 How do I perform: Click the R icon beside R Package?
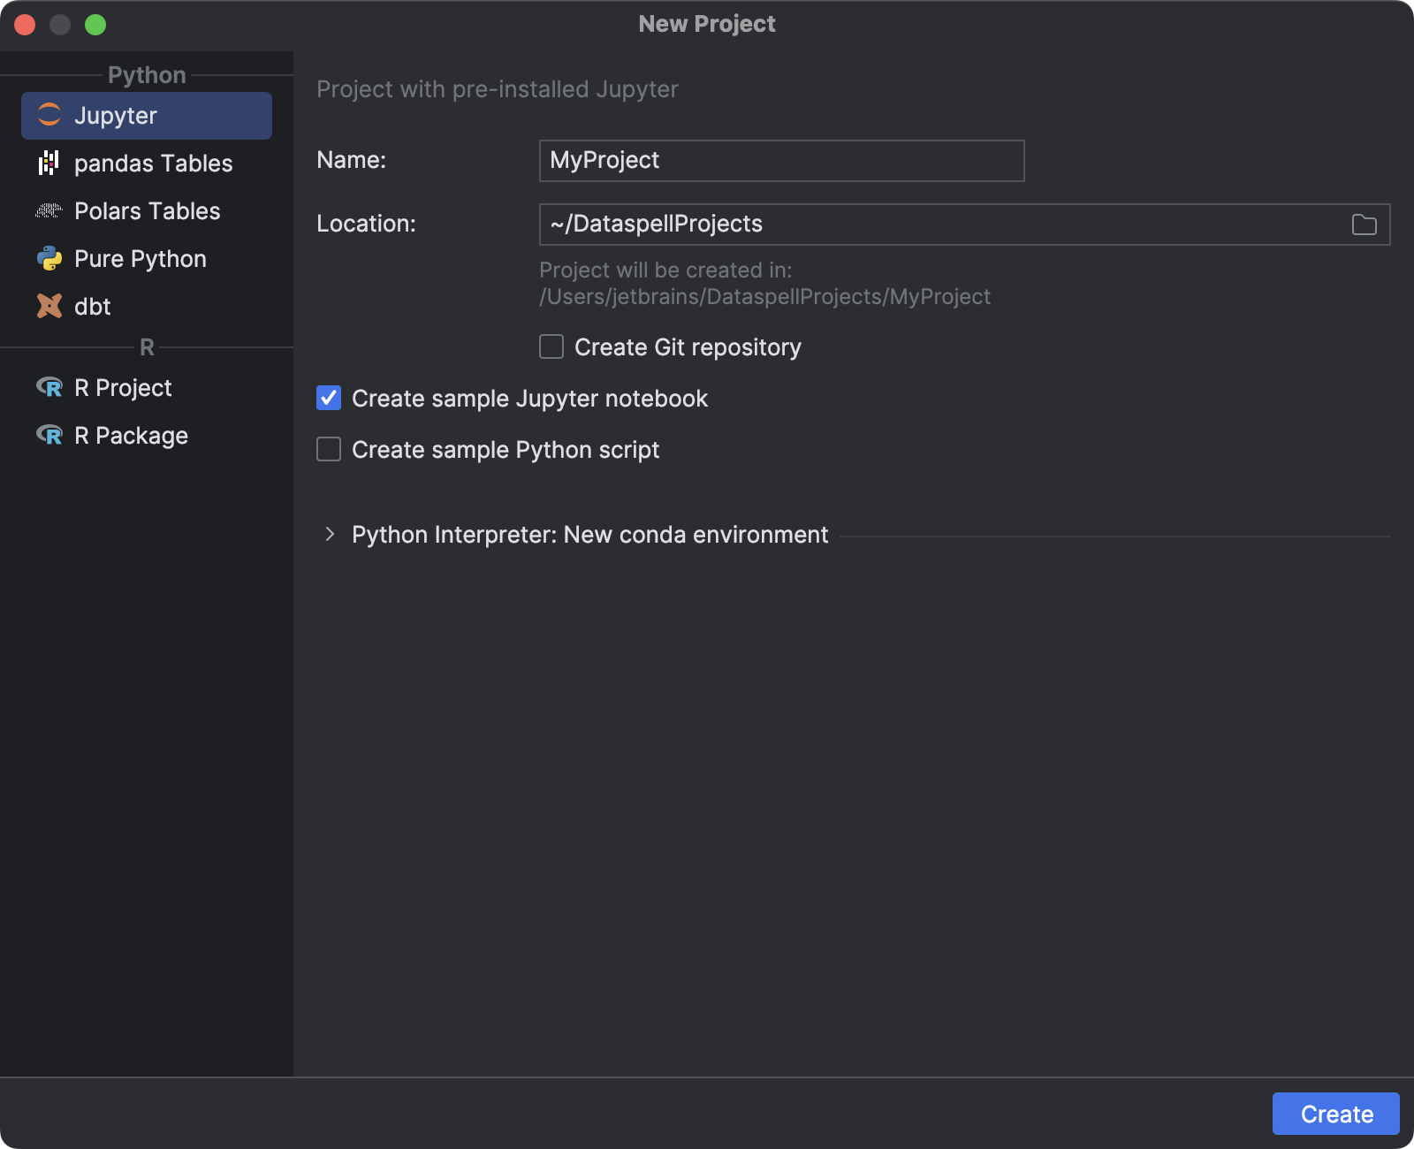click(49, 435)
